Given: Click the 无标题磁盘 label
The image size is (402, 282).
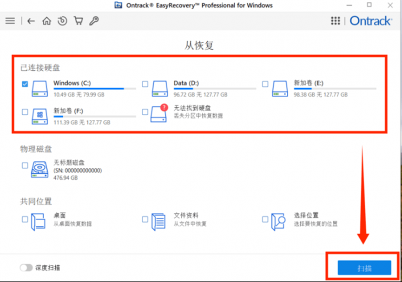Looking at the screenshot, I should pyautogui.click(x=69, y=163).
